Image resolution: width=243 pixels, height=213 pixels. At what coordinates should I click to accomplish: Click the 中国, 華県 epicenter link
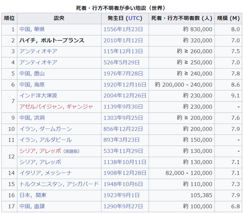[x=32, y=29]
